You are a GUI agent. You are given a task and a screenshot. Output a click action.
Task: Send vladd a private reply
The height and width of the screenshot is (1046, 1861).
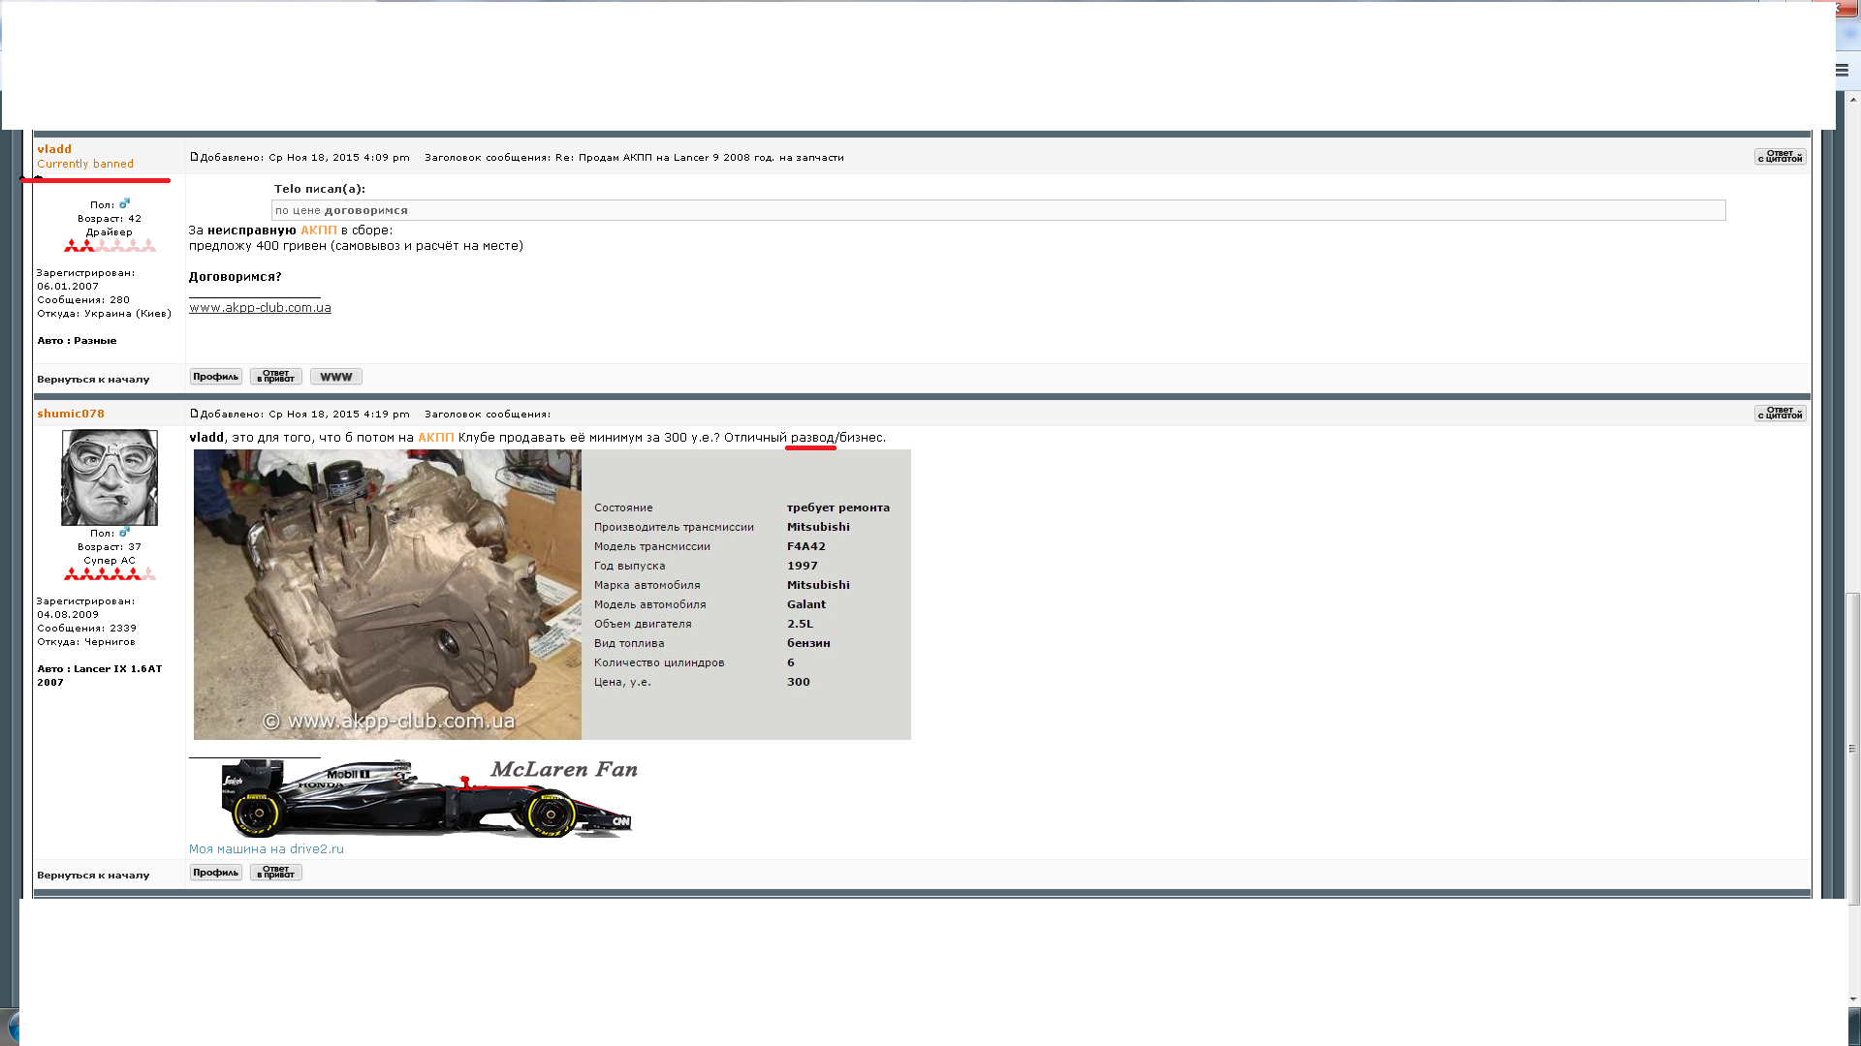point(276,377)
